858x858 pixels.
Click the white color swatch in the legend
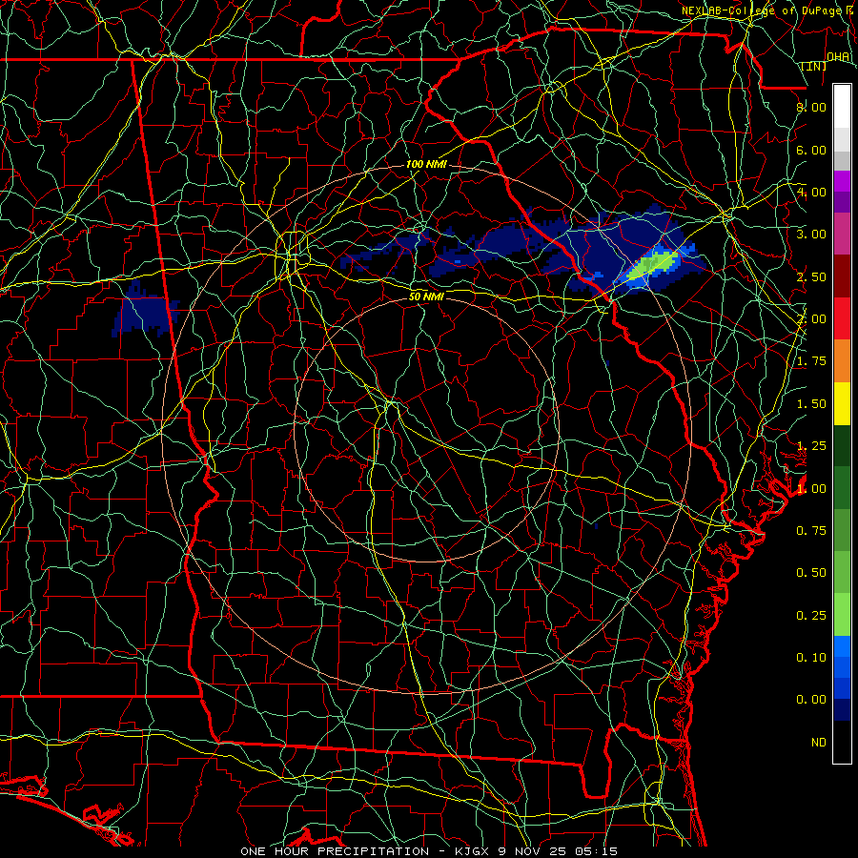[x=842, y=106]
